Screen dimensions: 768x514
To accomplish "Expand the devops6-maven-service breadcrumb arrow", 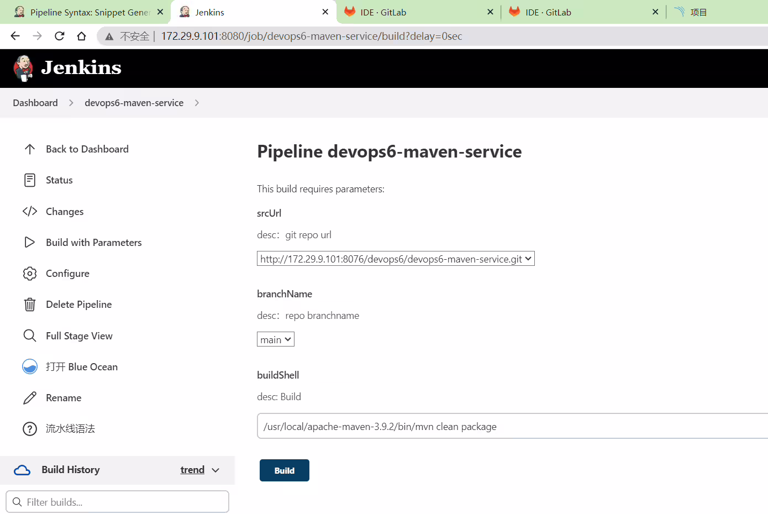I will [197, 103].
